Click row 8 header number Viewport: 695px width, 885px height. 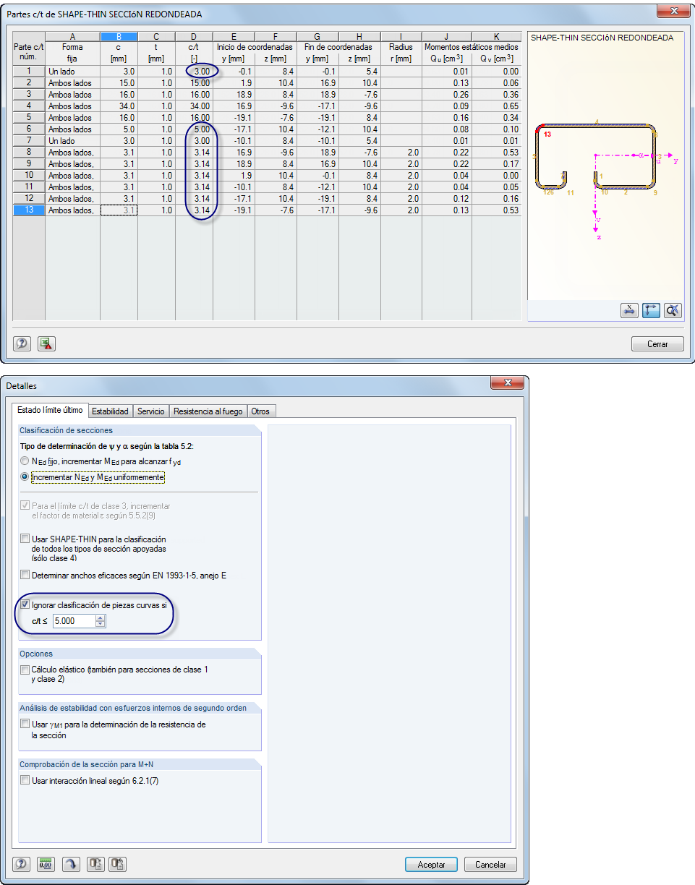[29, 153]
